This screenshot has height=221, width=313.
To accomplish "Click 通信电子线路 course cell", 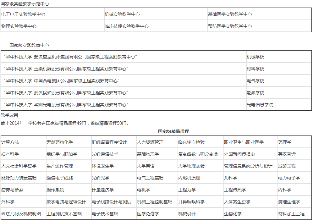I will coord(69,178).
